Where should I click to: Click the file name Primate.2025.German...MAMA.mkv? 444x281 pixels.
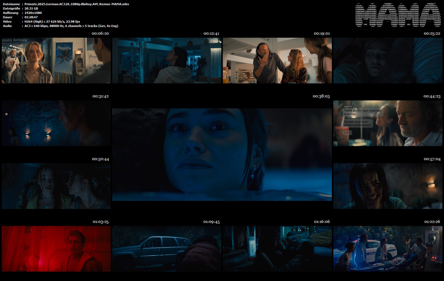tap(77, 4)
